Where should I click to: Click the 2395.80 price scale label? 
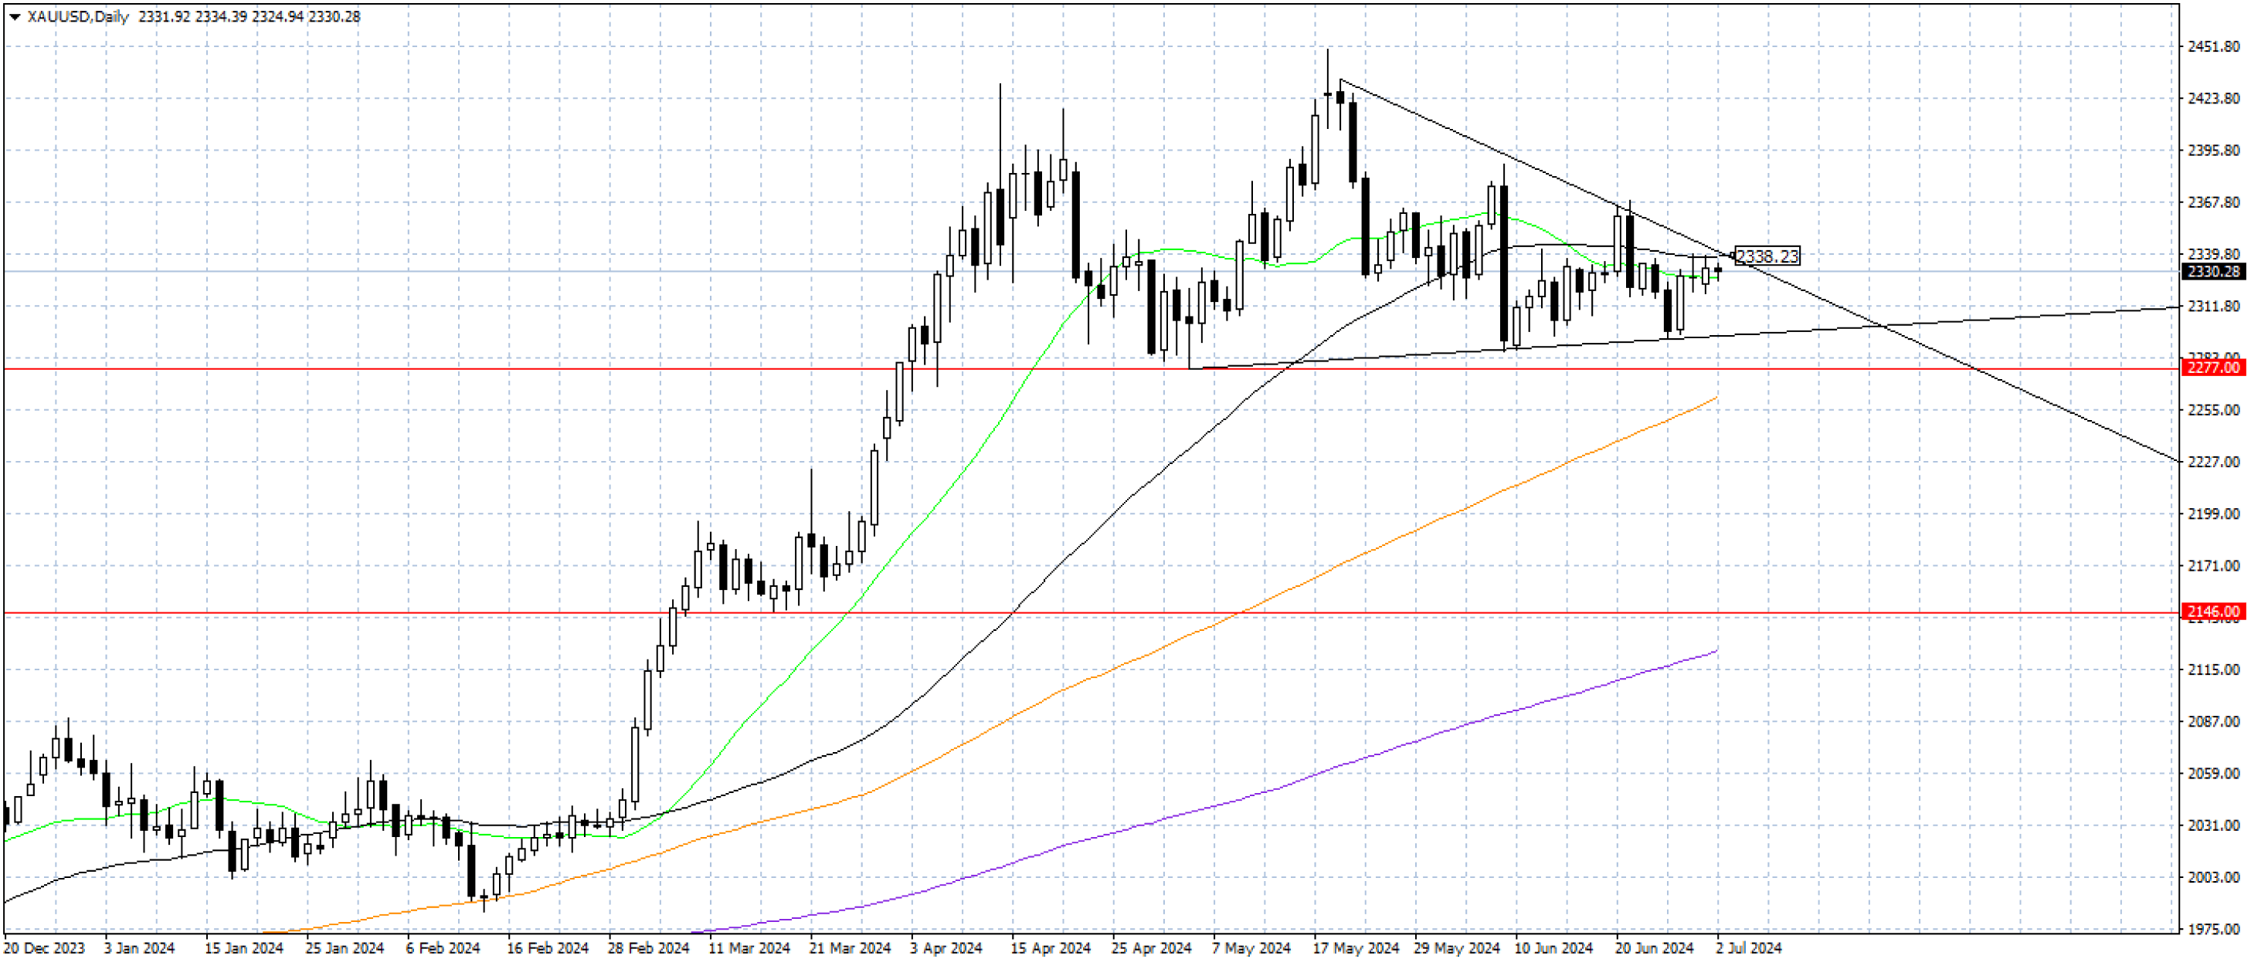pos(2213,151)
